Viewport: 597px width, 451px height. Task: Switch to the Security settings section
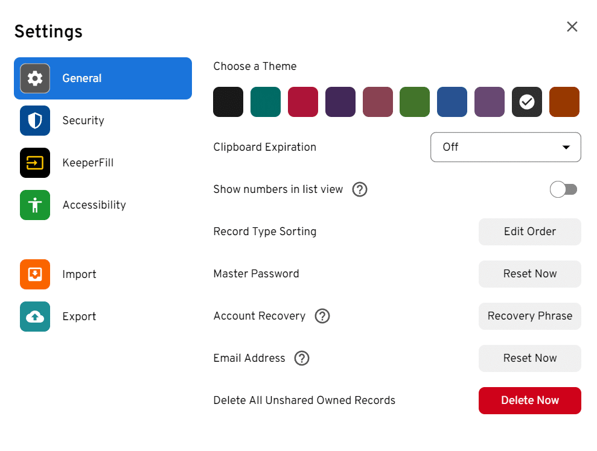tap(83, 121)
